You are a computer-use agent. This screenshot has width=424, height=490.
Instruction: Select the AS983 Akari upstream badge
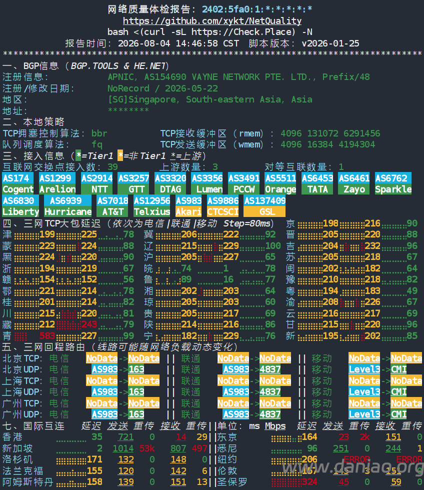point(188,206)
